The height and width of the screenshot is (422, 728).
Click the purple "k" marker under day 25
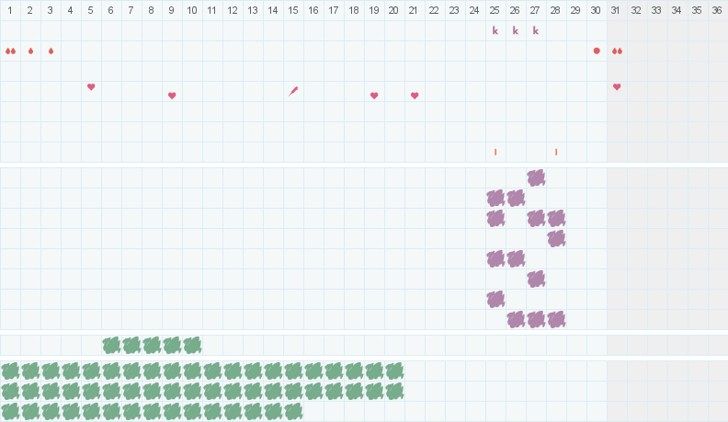(495, 30)
